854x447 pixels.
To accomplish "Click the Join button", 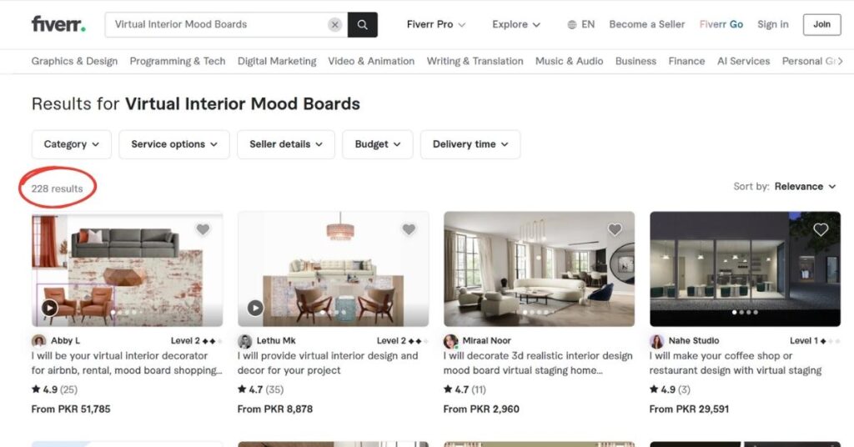I will tap(821, 24).
